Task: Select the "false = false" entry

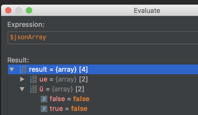Action: coord(69,99)
